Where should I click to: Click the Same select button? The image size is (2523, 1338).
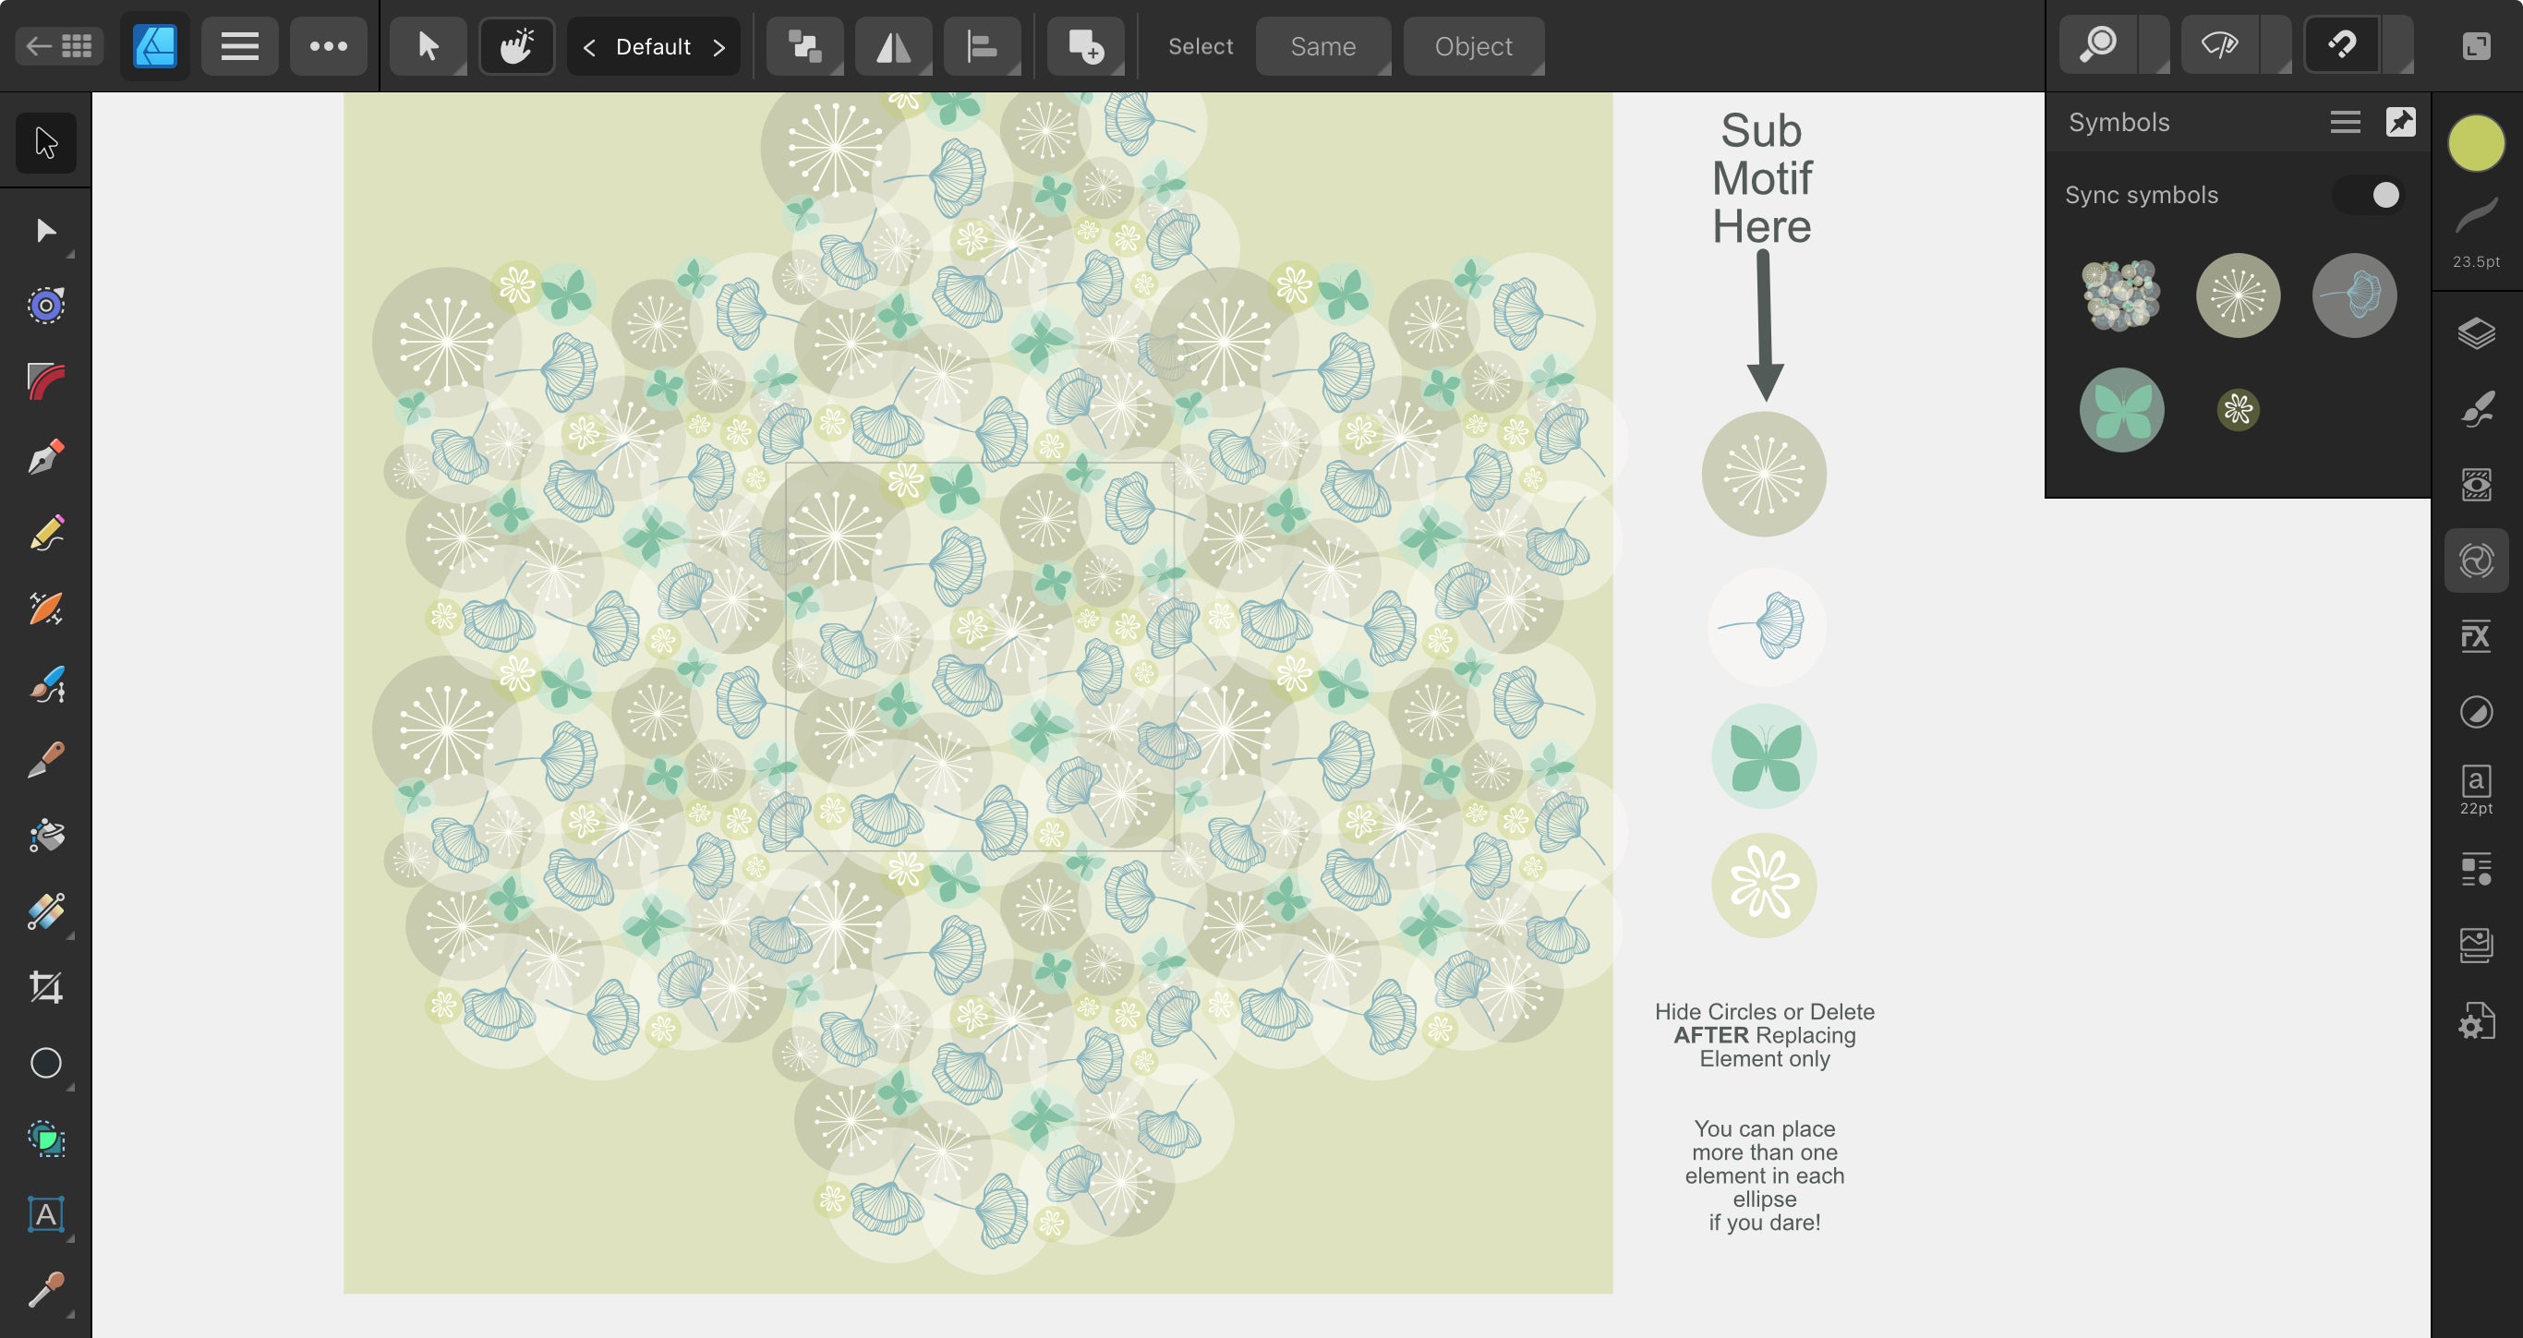[1322, 46]
